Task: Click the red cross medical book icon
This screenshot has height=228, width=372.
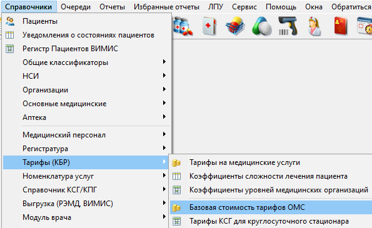Action: 209,26
